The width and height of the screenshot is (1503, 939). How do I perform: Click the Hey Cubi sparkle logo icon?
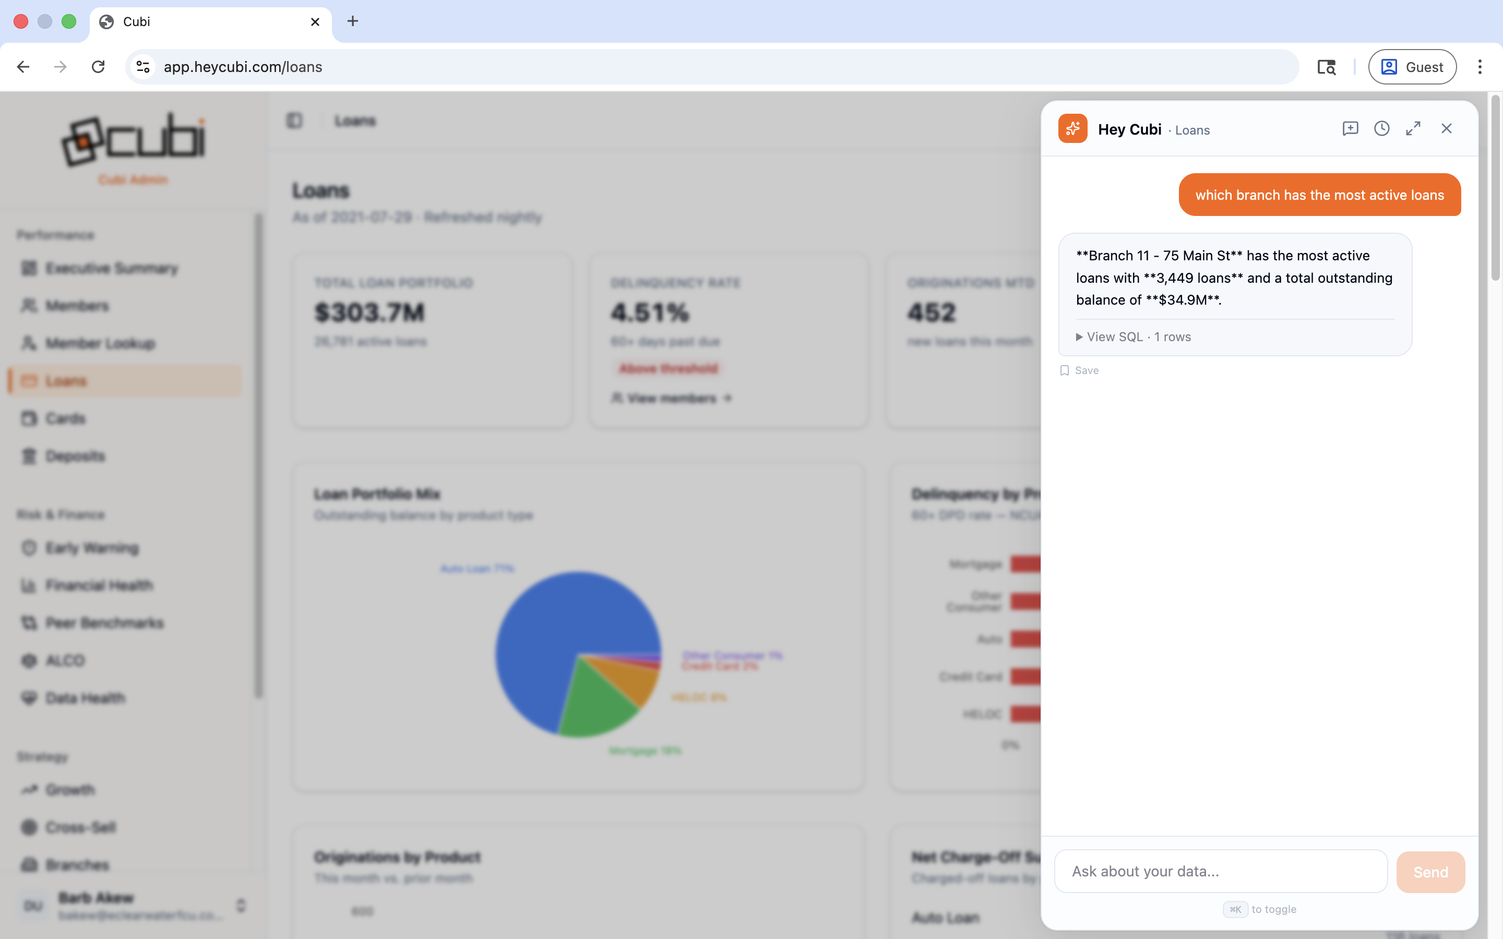click(1072, 128)
